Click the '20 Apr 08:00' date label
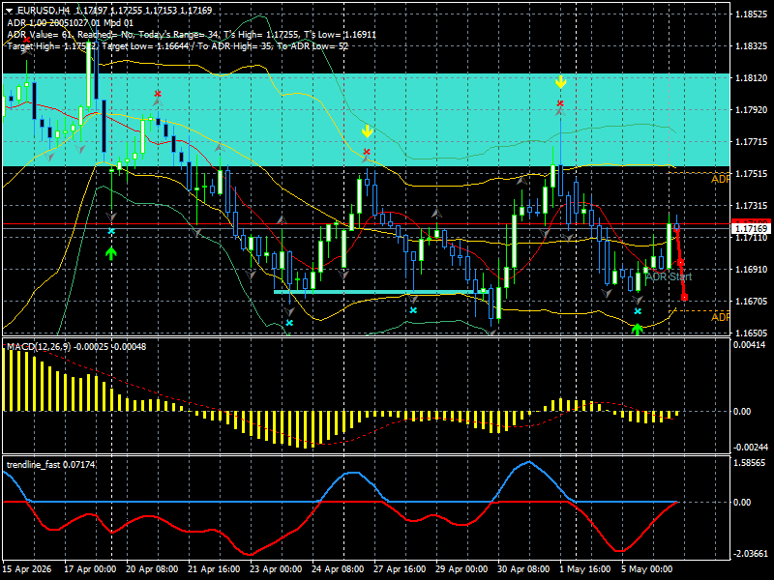This screenshot has height=580, width=774. 152,569
